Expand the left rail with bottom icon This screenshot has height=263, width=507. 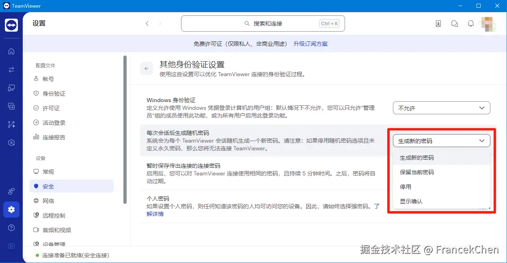11,246
